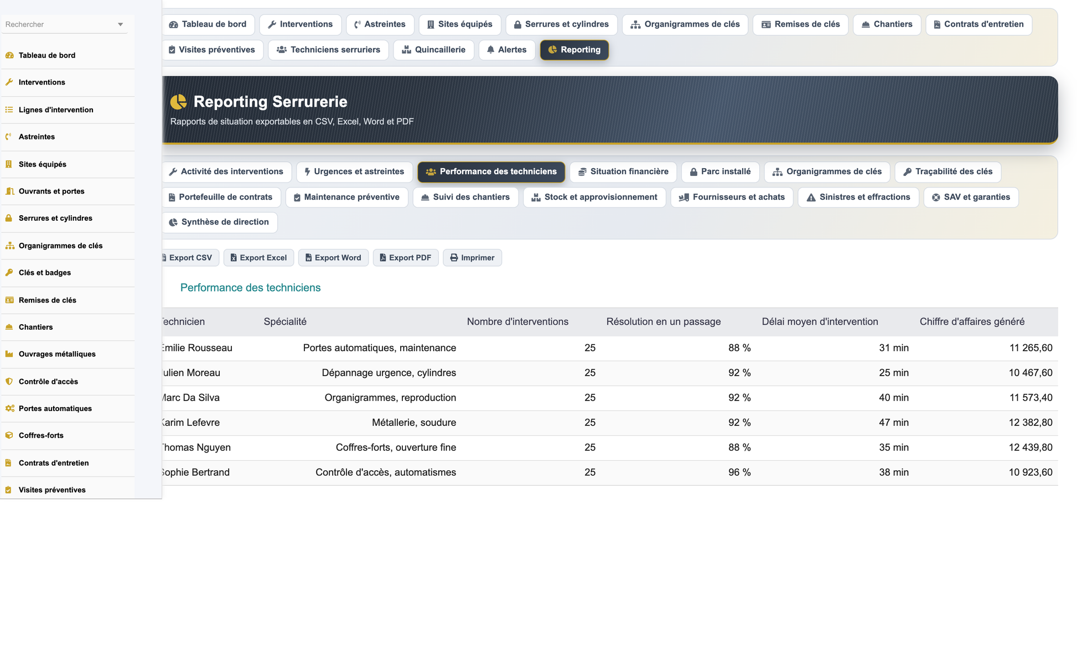This screenshot has height=666, width=1077.
Task: Go to the Sites équipés top tab
Action: pyautogui.click(x=459, y=24)
